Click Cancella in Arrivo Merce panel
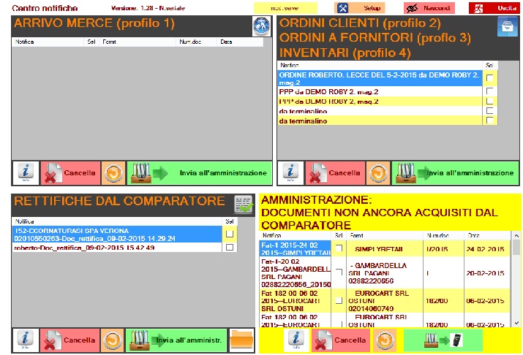The image size is (523, 355). tap(70, 173)
